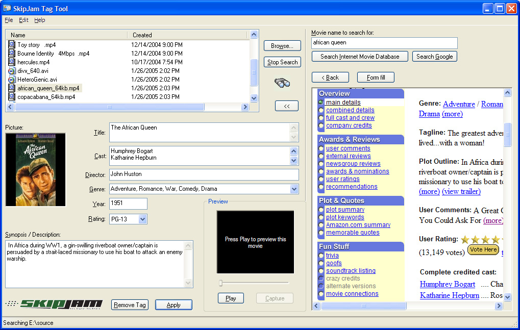
Task: Click the Year field showing 1951
Action: click(128, 204)
